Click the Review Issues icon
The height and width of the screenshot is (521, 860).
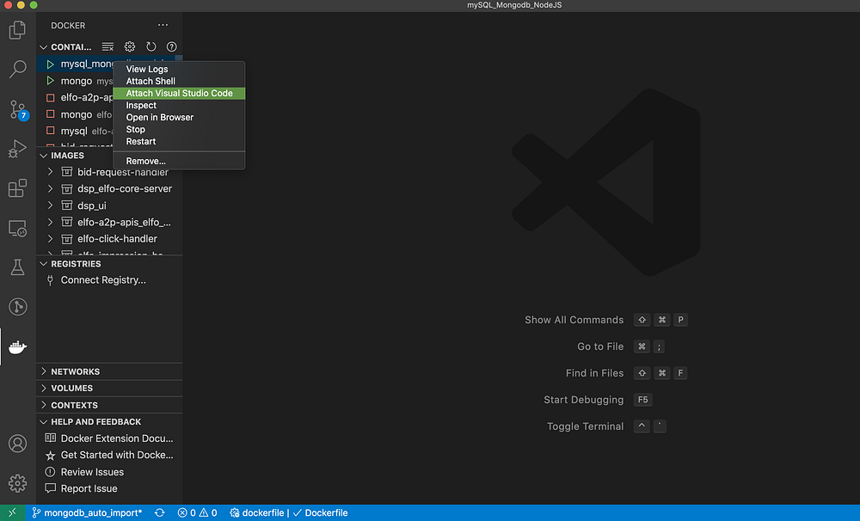50,472
